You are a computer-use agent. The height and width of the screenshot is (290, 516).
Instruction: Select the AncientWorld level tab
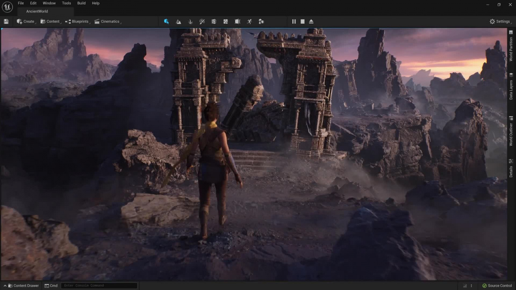point(37,12)
